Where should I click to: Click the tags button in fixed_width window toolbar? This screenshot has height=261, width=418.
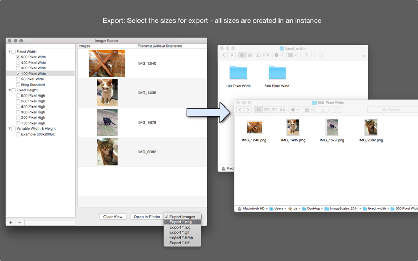(x=320, y=55)
